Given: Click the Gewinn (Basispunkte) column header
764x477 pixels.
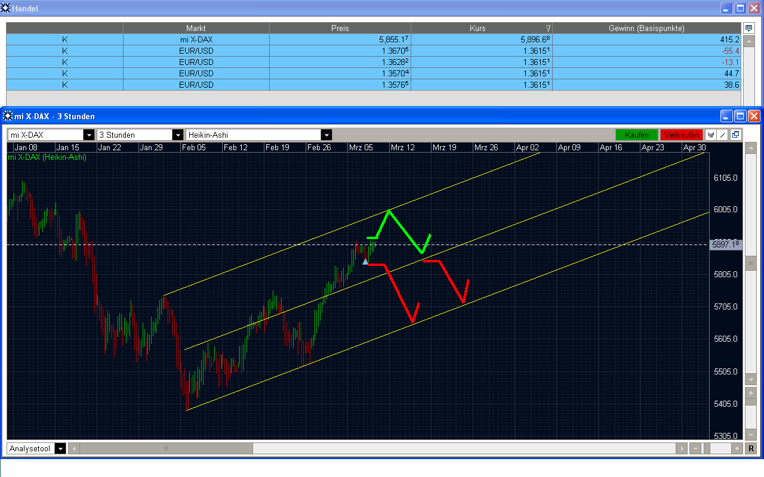Looking at the screenshot, I should click(x=646, y=28).
